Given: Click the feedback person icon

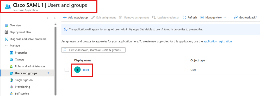Looking at the screenshot, I should 236,17.
